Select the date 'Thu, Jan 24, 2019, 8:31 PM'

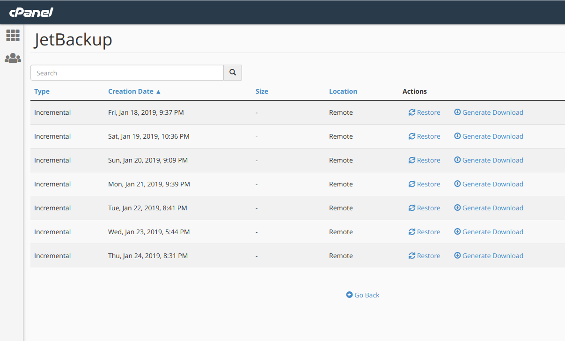click(148, 256)
